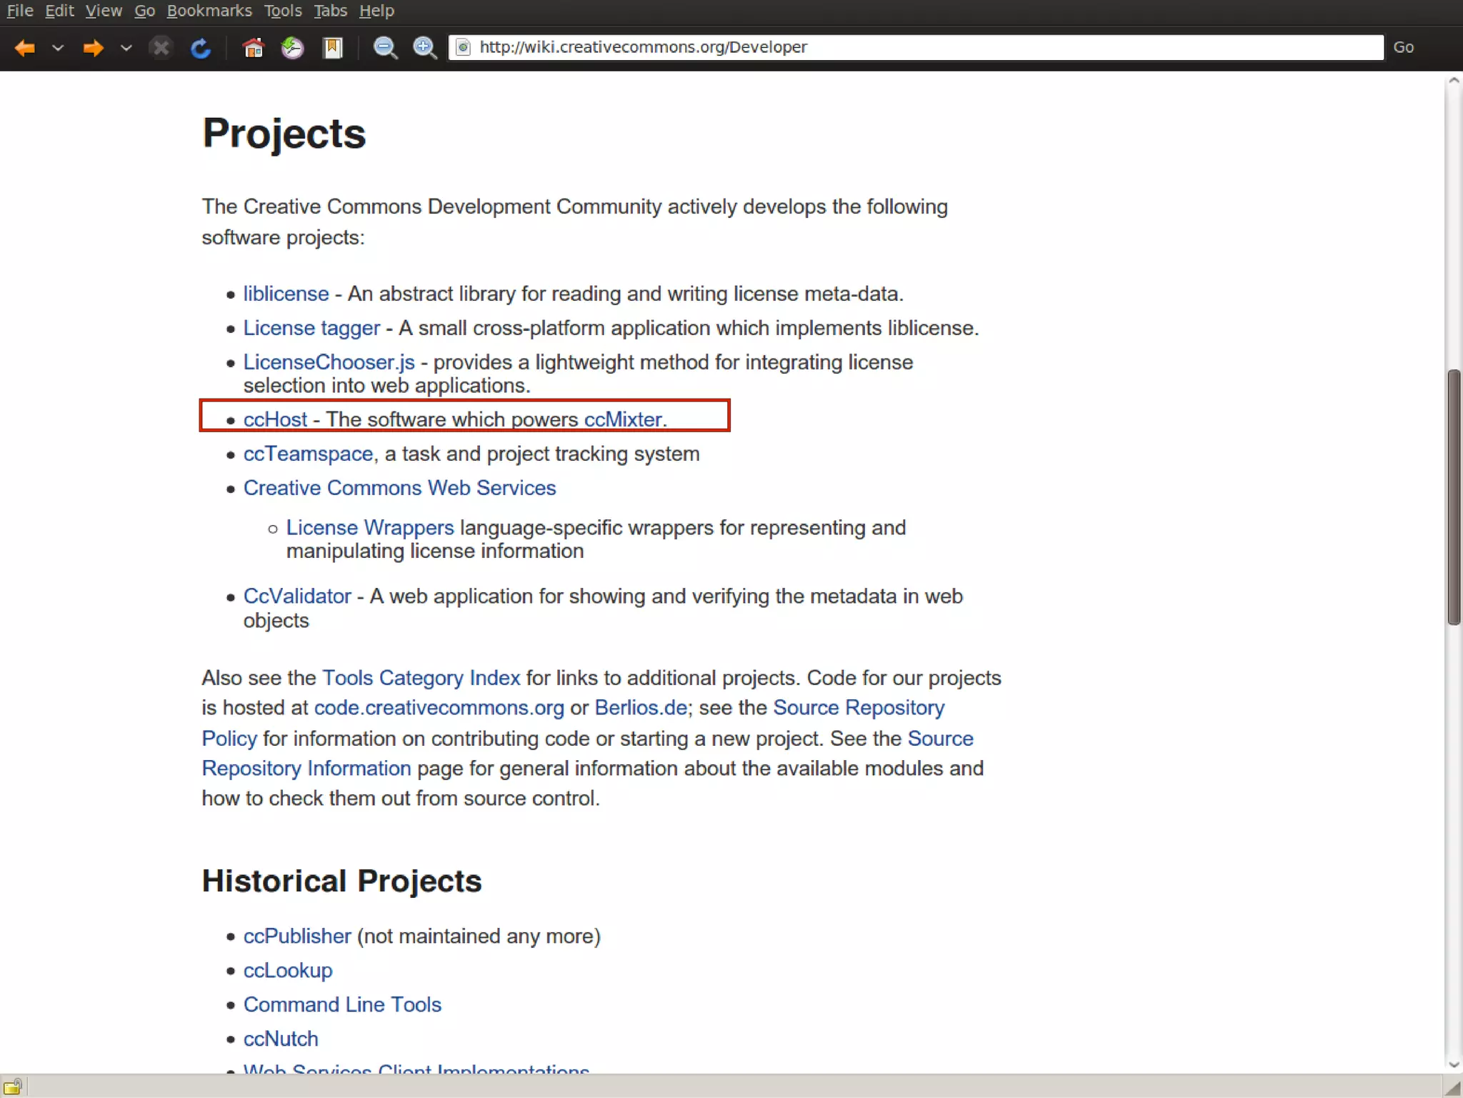The height and width of the screenshot is (1098, 1463).
Task: Open the Tools menu
Action: [283, 11]
